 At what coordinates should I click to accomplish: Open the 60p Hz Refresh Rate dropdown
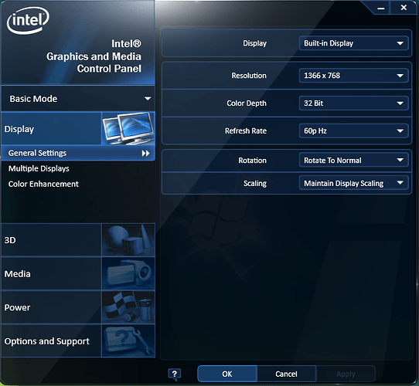point(353,130)
